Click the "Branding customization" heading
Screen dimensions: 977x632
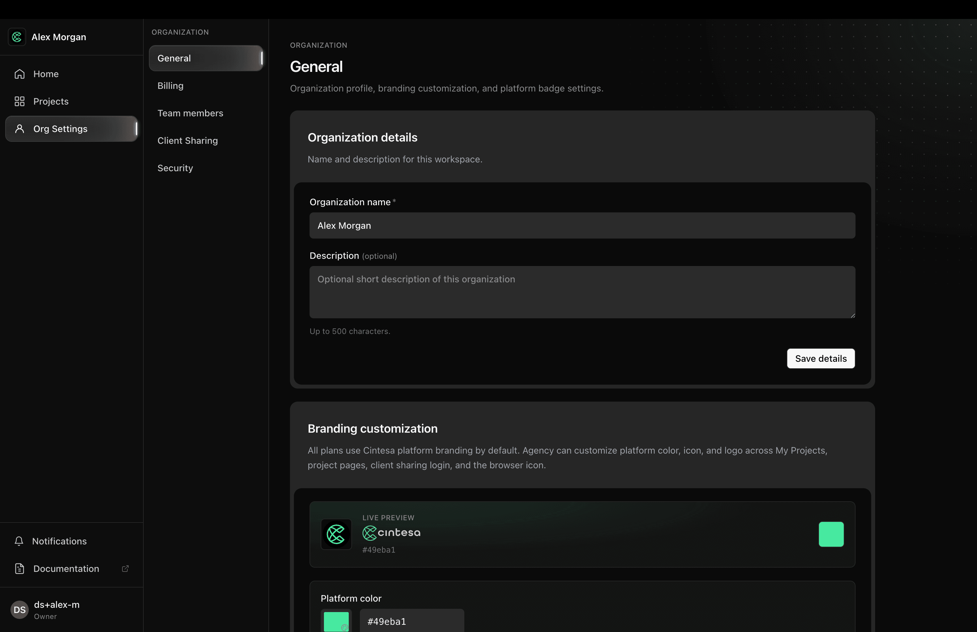pyautogui.click(x=373, y=429)
